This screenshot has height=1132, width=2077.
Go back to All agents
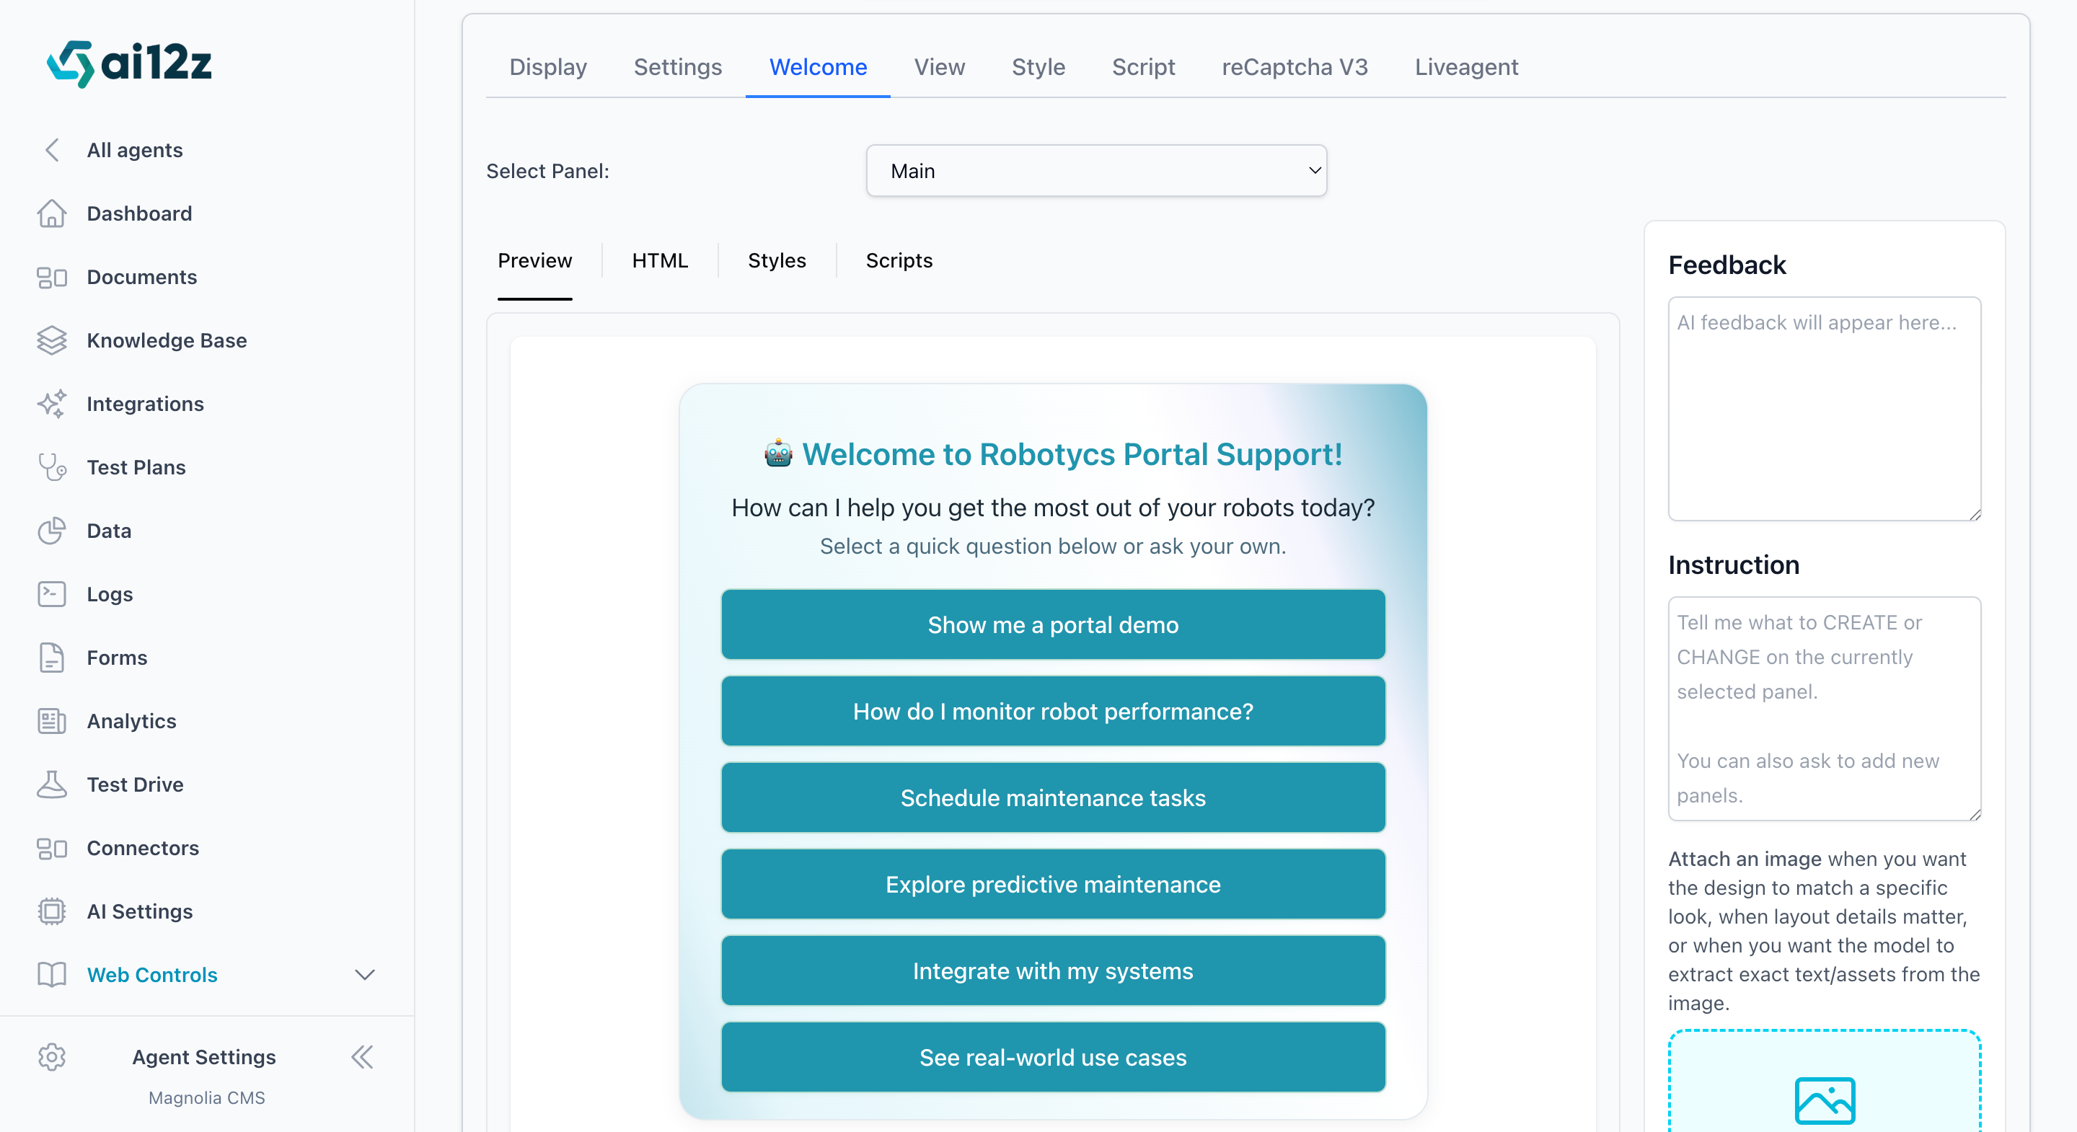(x=135, y=150)
